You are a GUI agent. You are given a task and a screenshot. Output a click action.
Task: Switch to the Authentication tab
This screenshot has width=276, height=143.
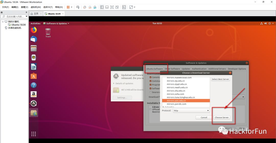(199, 69)
